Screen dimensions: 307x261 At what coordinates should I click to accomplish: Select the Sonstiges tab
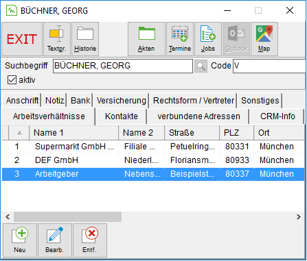click(260, 100)
